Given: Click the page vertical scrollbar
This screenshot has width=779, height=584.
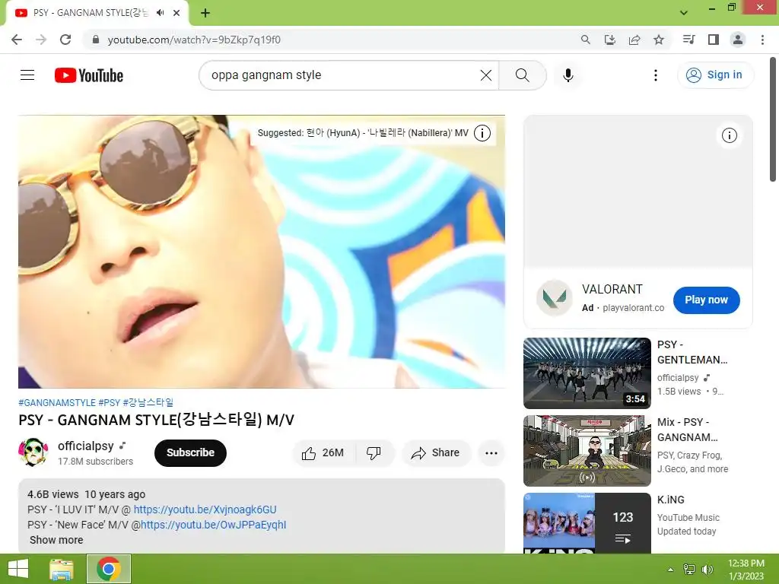Looking at the screenshot, I should point(773,119).
